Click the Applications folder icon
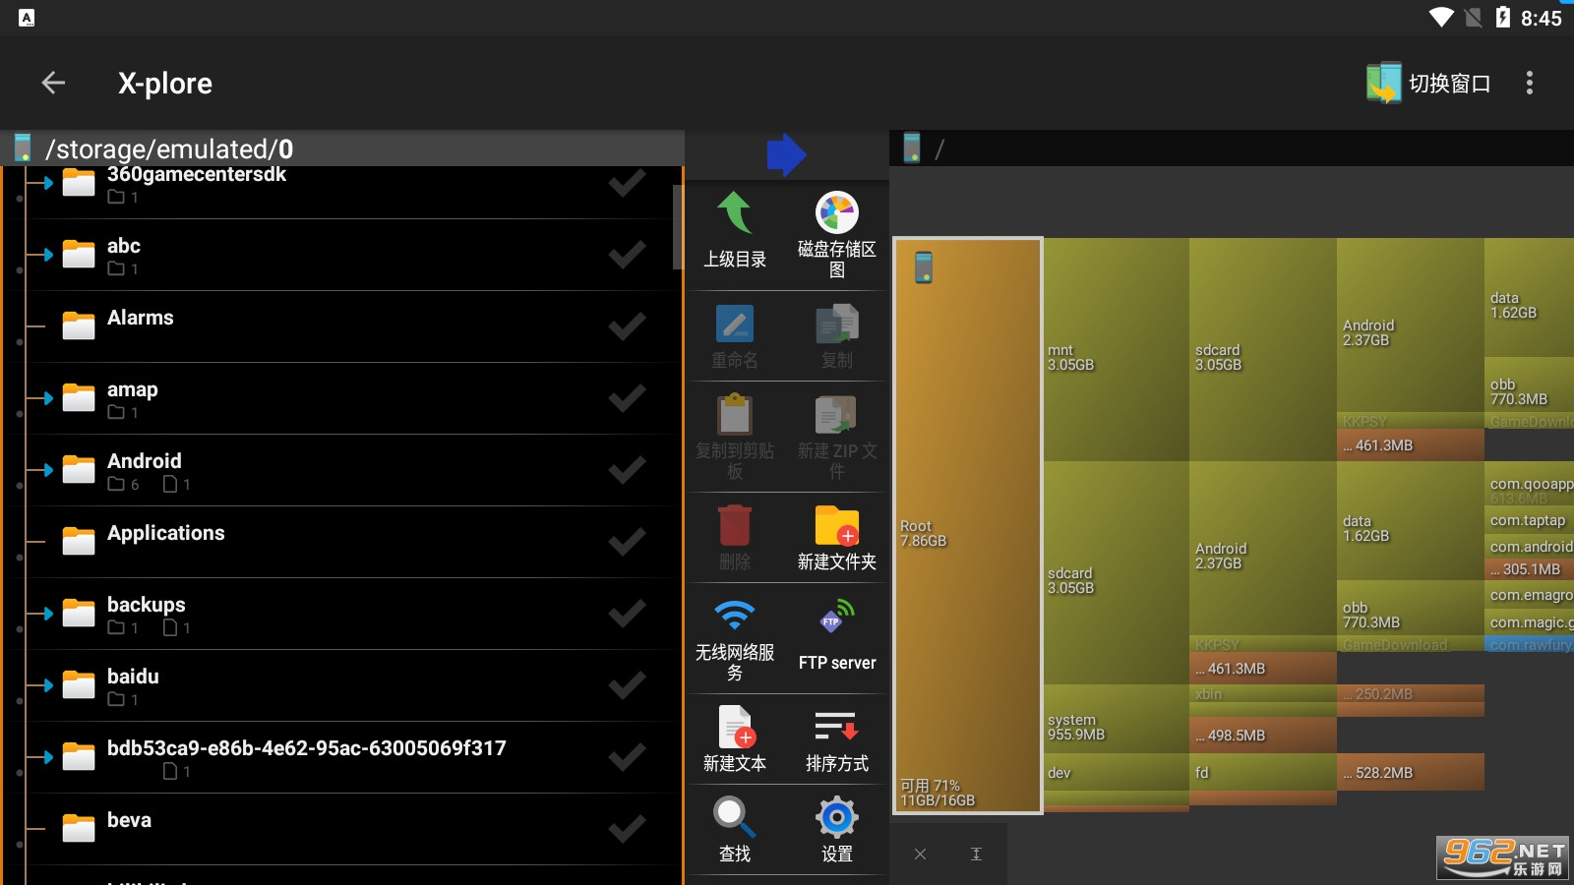Image resolution: width=1574 pixels, height=885 pixels. pyautogui.click(x=79, y=541)
